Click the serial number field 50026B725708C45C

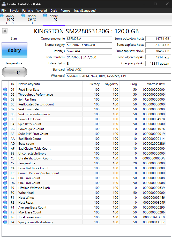point(89,45)
